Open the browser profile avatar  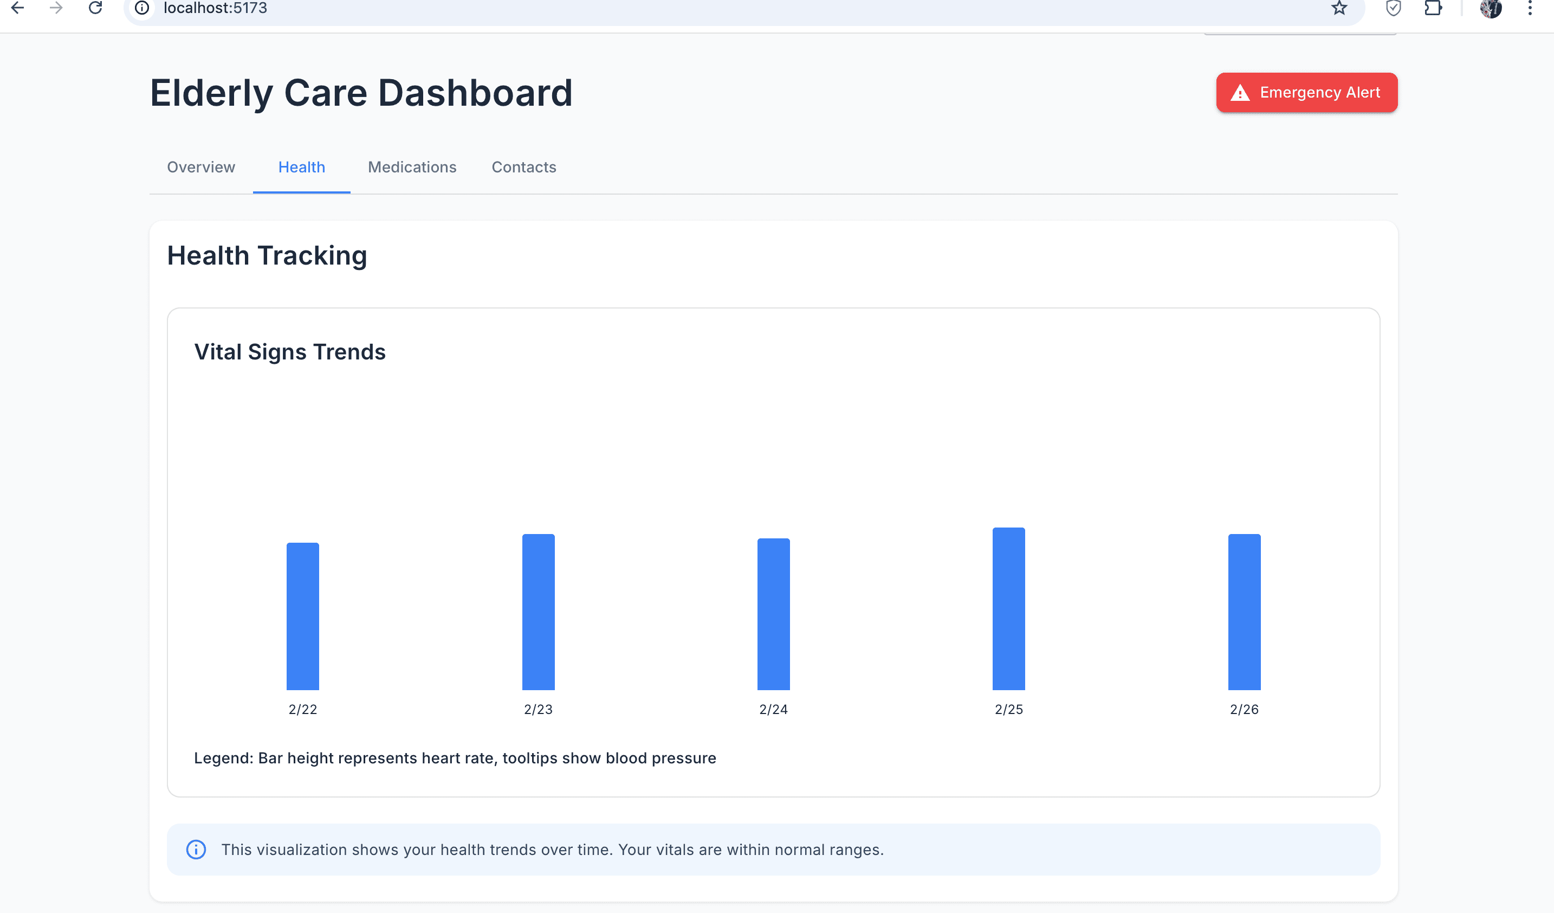pyautogui.click(x=1491, y=8)
